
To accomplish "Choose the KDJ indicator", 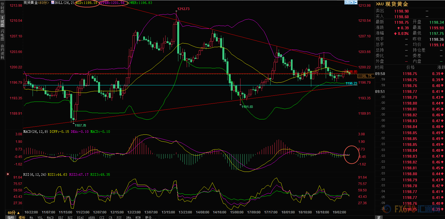I will [61, 218].
